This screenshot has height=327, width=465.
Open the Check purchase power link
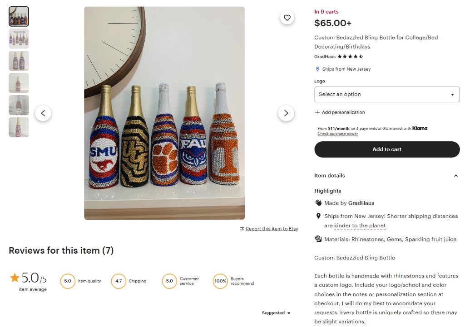337,134
